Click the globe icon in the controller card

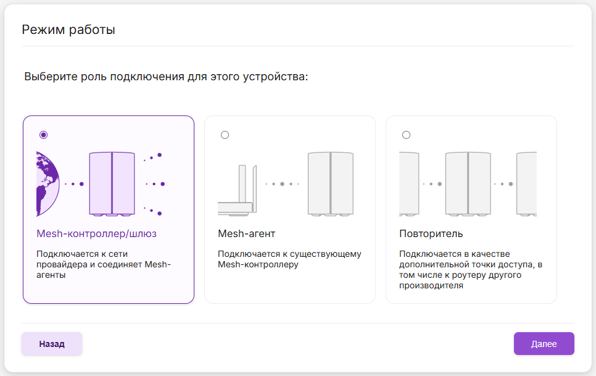(x=48, y=183)
